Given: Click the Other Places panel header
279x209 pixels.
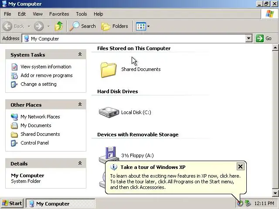Looking at the screenshot, I should tap(46, 104).
